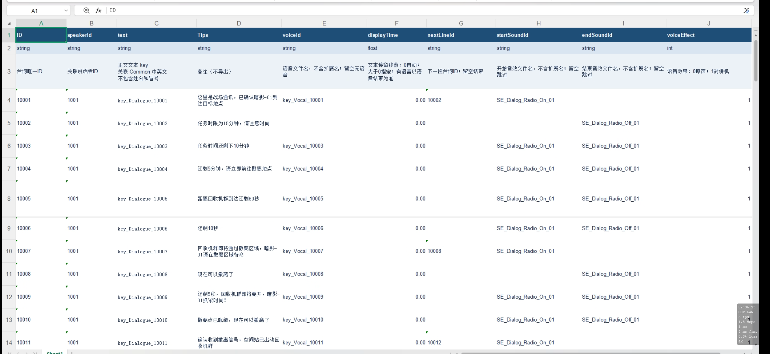
Task: Select ID cell 10005
Action: [41, 199]
